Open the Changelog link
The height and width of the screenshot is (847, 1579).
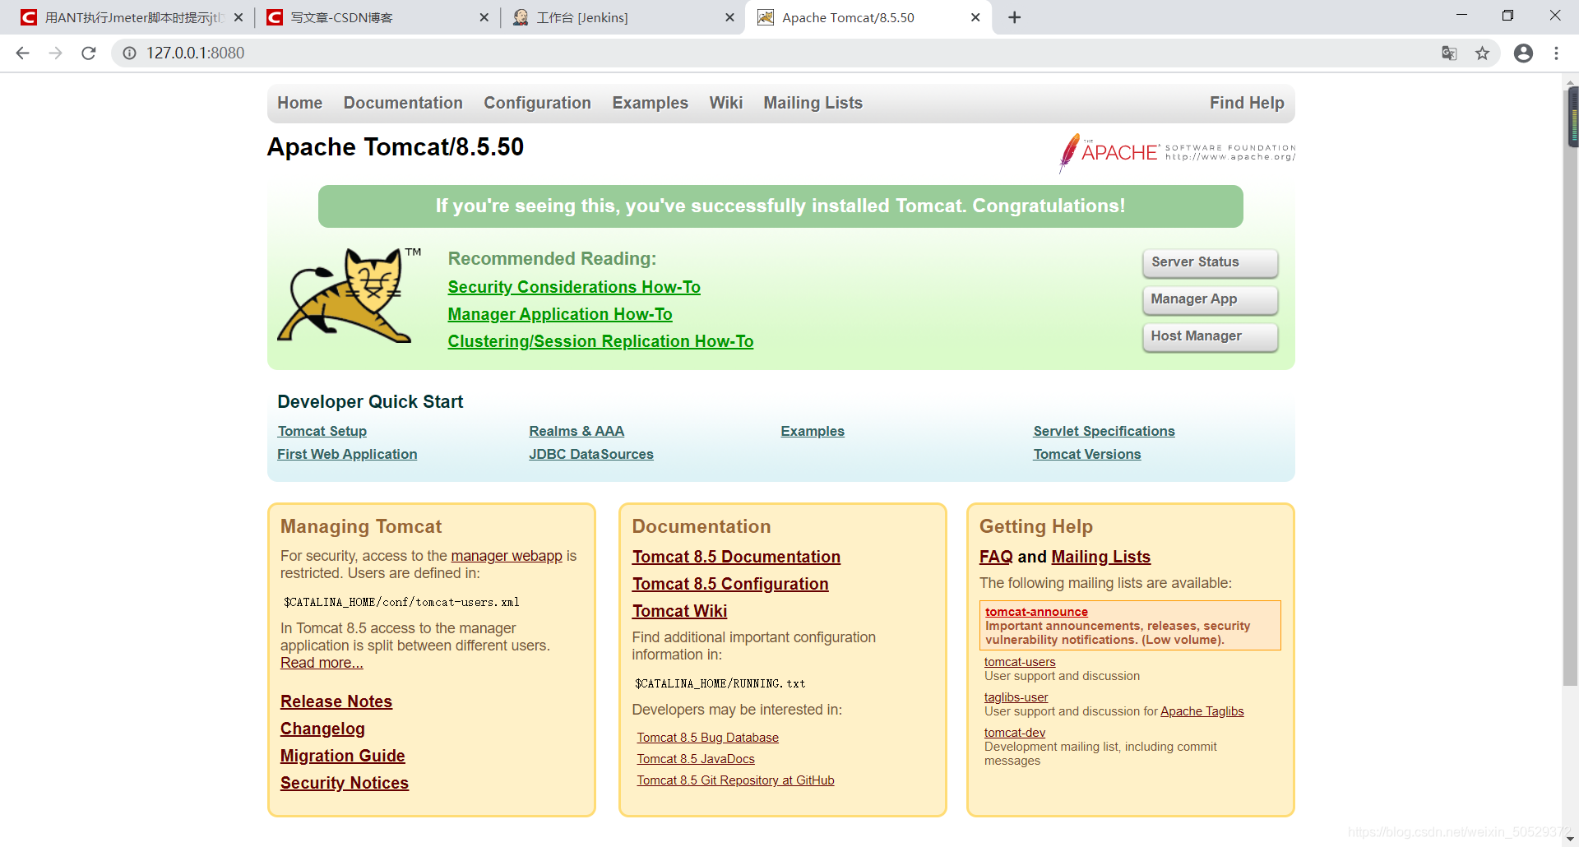point(322,729)
